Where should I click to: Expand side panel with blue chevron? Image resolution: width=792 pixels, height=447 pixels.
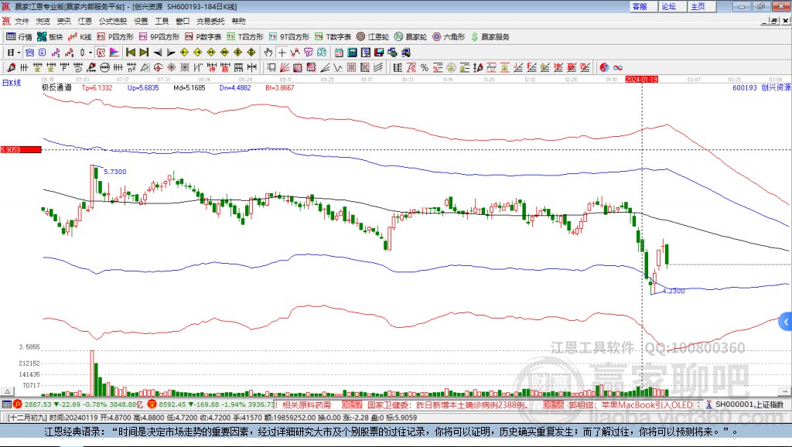(x=786, y=322)
